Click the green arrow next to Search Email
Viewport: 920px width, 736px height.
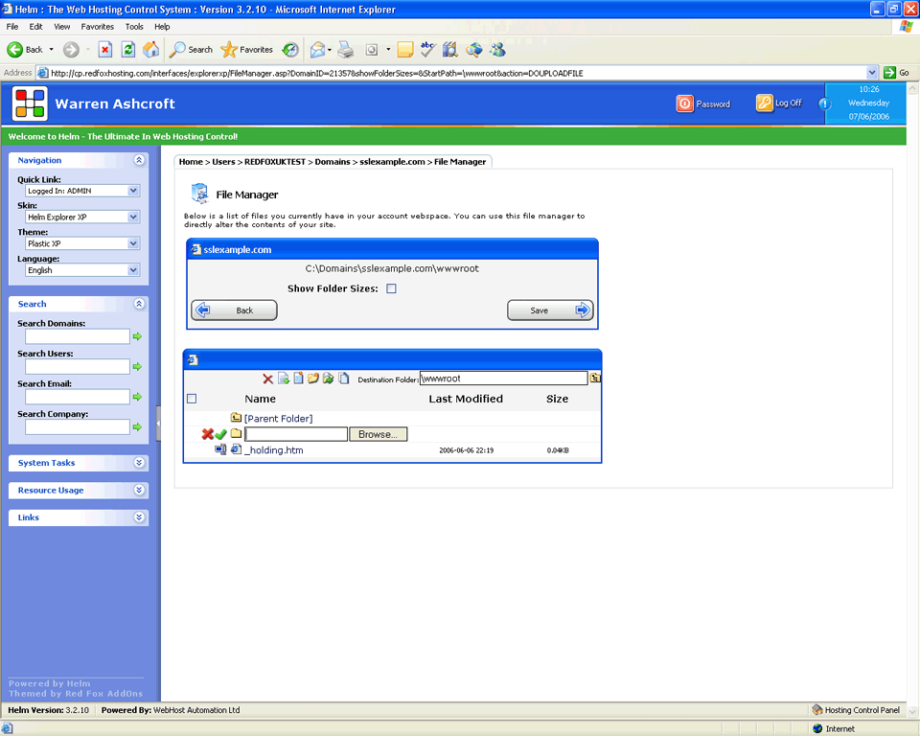point(137,397)
